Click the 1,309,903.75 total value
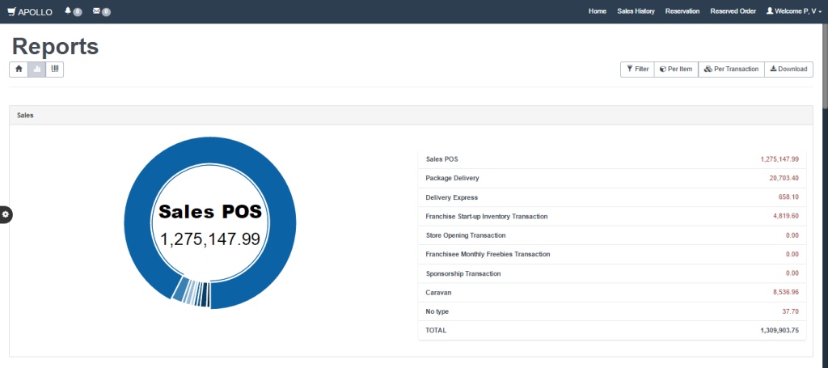This screenshot has height=368, width=828. tap(779, 331)
